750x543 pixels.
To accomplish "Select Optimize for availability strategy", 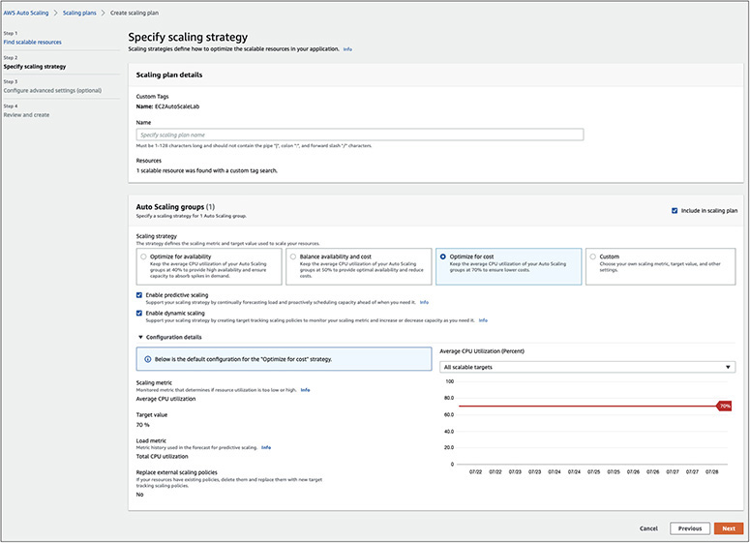I will coord(144,257).
